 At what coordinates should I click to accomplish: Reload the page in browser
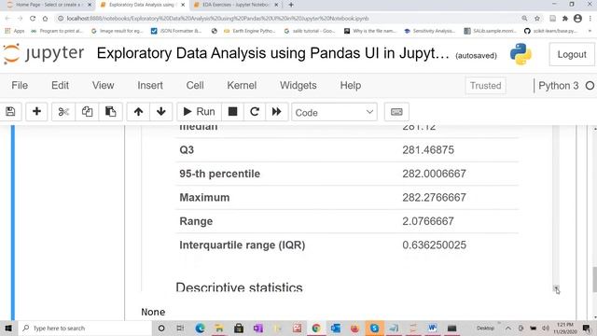tap(33, 19)
